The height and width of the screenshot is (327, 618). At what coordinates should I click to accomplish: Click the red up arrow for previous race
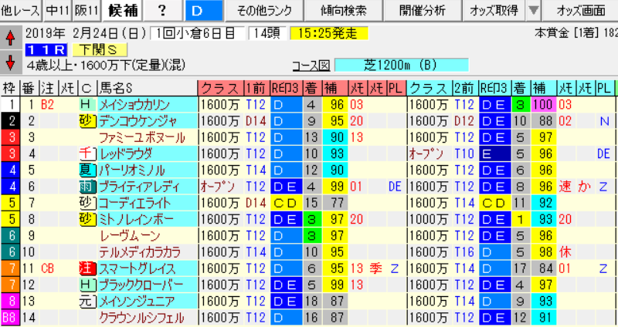pos(11,38)
